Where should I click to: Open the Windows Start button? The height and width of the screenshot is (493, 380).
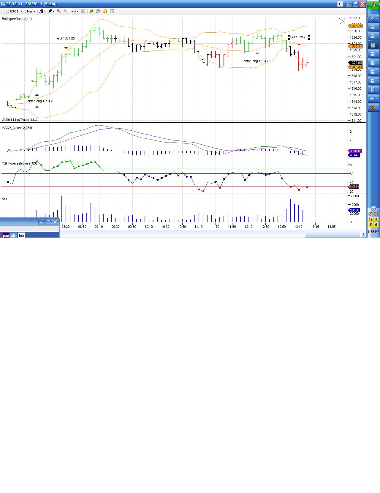tap(373, 4)
